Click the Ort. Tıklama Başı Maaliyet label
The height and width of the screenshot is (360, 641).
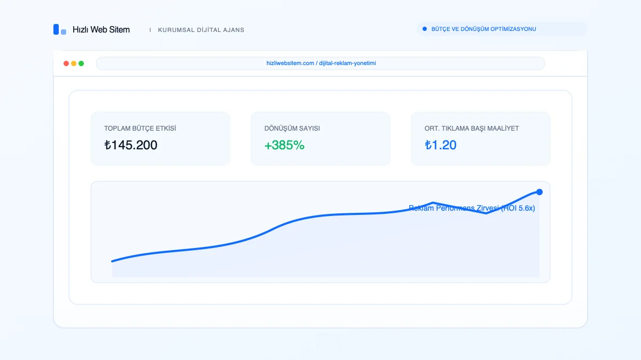click(x=472, y=129)
